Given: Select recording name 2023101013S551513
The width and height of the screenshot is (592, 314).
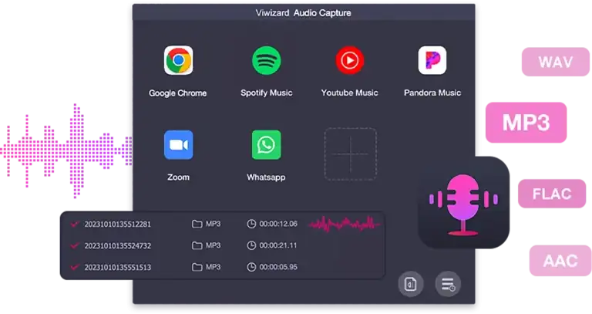Looking at the screenshot, I should 117,267.
